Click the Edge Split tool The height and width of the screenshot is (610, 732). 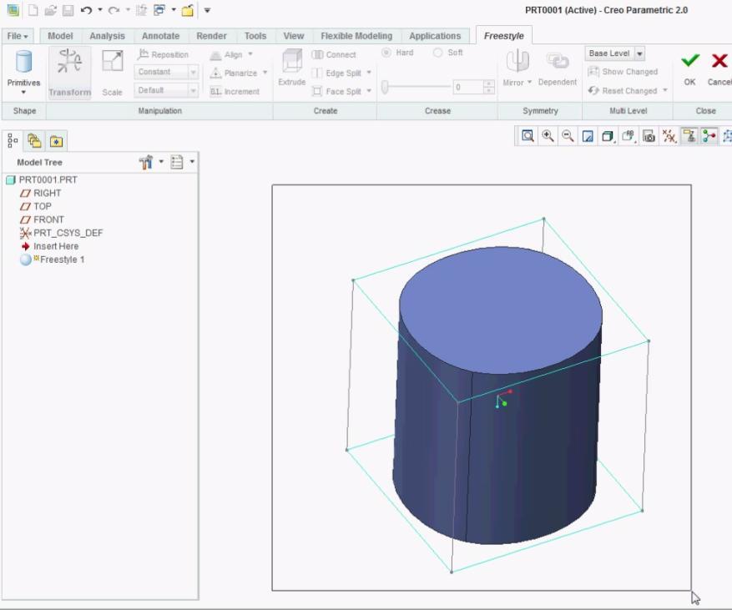337,73
